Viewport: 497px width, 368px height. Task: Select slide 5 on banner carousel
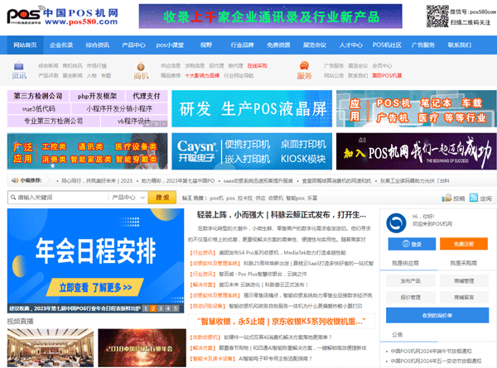pos(176,308)
